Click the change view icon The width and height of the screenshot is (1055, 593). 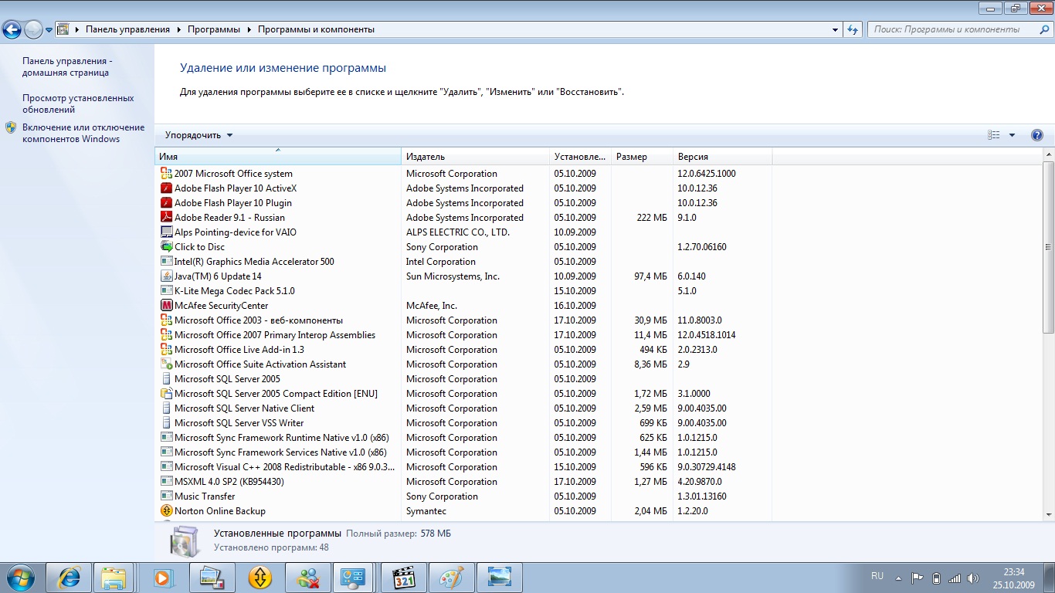994,135
